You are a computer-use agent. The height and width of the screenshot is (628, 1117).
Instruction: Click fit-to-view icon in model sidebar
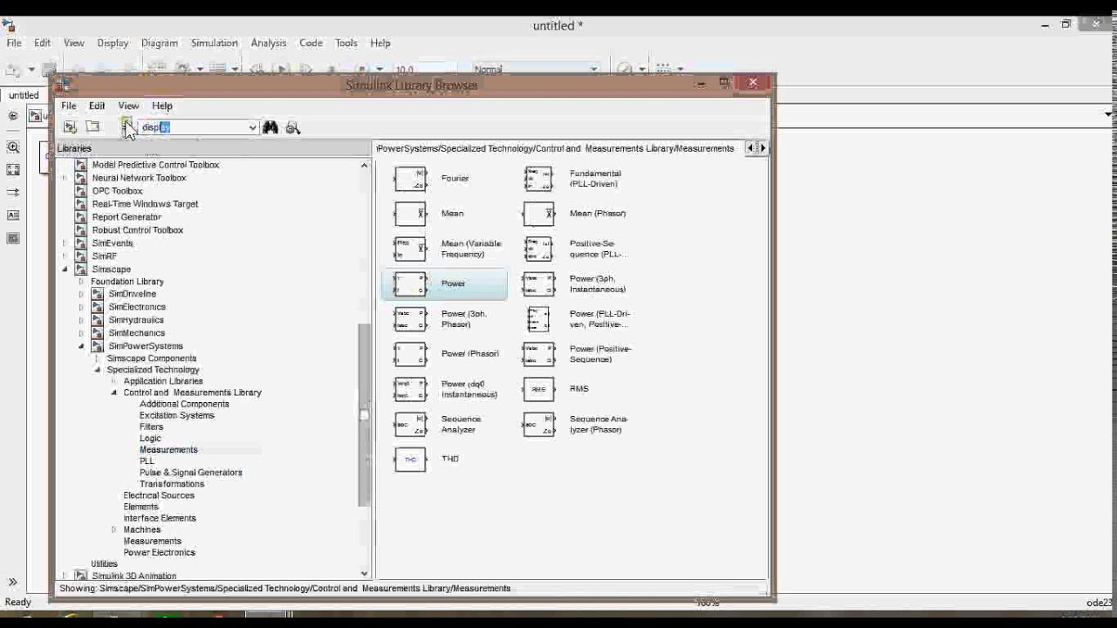[x=13, y=170]
